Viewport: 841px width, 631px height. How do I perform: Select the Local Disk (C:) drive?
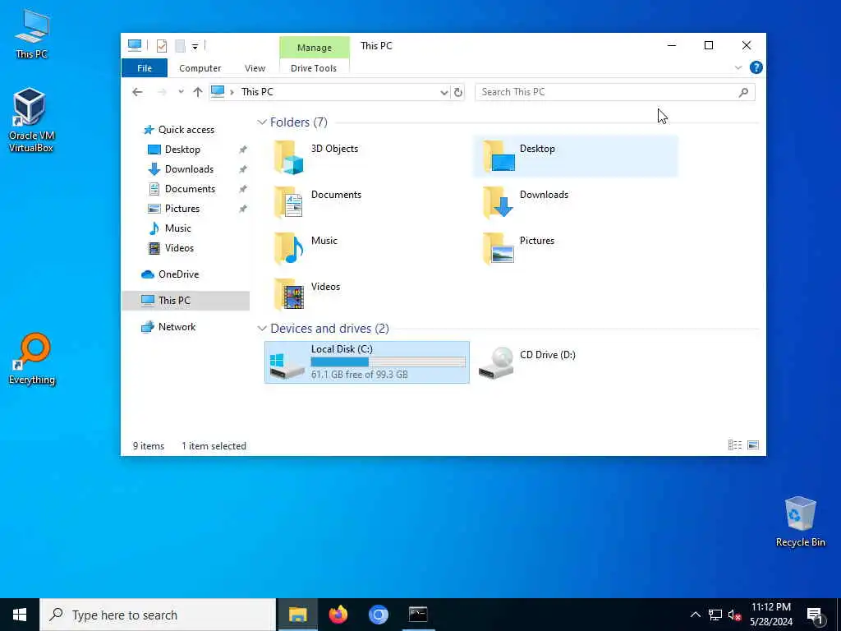pos(367,362)
